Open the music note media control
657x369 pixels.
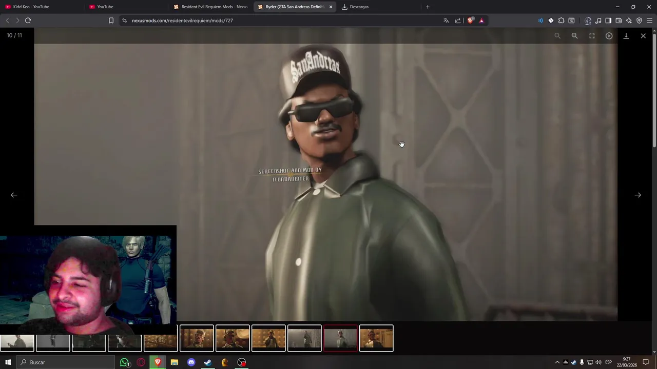[598, 20]
